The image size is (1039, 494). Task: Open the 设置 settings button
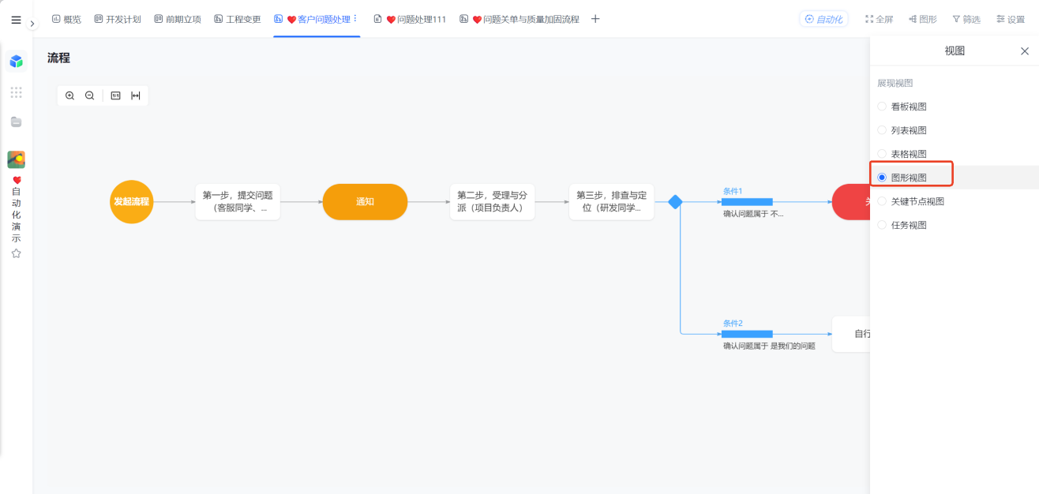coord(1011,19)
